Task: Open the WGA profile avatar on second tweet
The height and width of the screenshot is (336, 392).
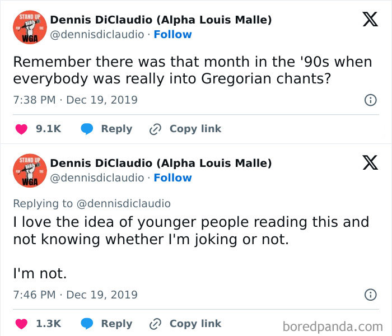Action: pyautogui.click(x=29, y=170)
